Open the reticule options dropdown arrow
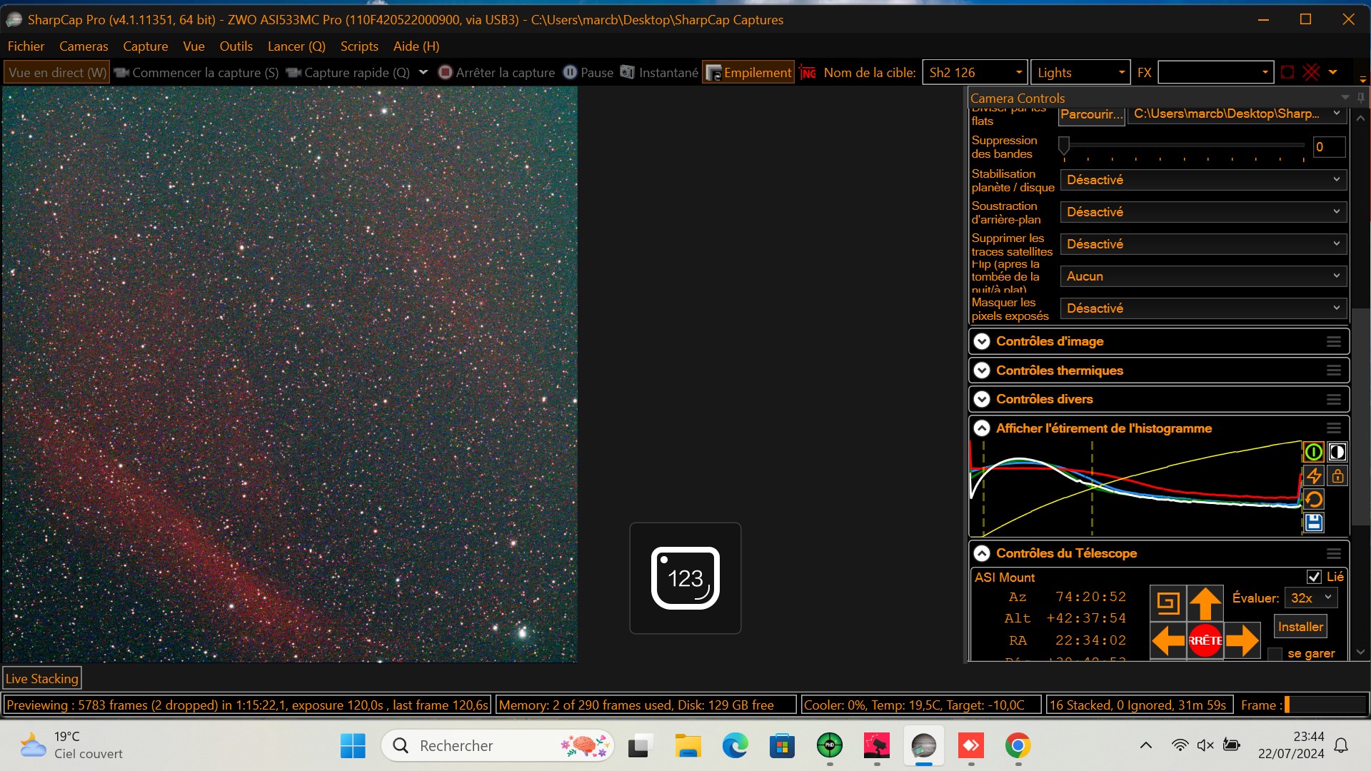Image resolution: width=1371 pixels, height=771 pixels. 1333,72
